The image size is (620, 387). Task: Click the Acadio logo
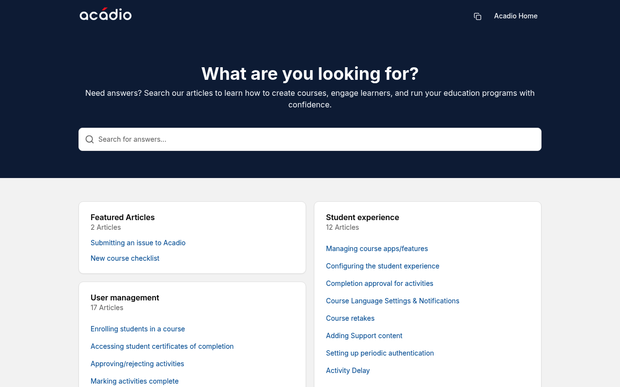[106, 15]
